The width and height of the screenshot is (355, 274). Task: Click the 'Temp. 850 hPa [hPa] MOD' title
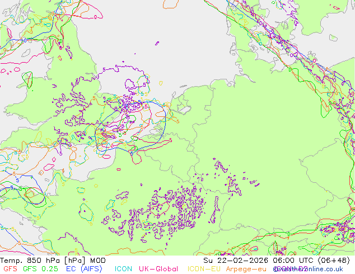coord(53,261)
